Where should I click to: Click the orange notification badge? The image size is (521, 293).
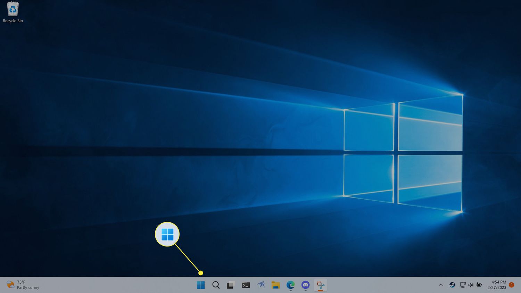pos(511,285)
